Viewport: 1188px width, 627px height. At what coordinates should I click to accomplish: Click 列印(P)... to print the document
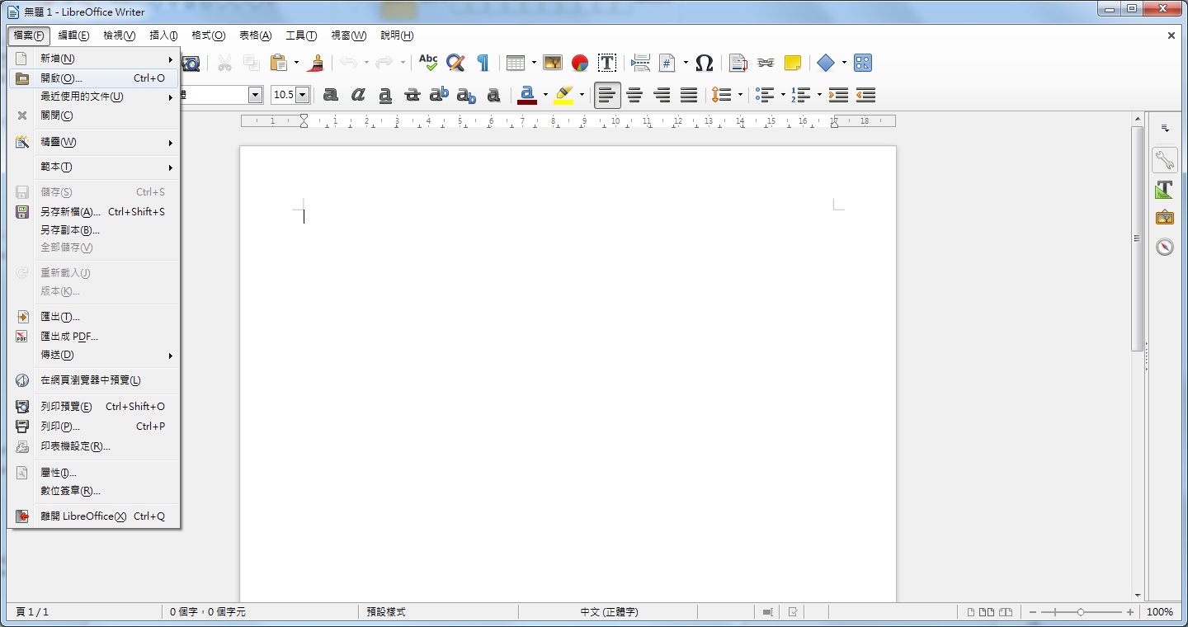point(60,427)
